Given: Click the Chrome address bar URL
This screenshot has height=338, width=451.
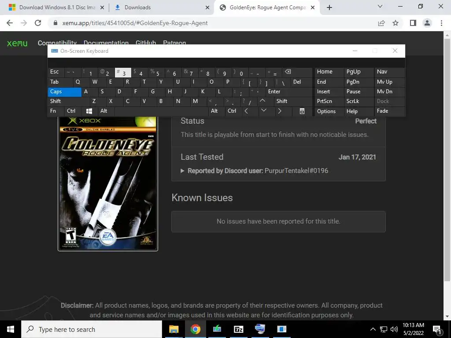Looking at the screenshot, I should coord(135,23).
